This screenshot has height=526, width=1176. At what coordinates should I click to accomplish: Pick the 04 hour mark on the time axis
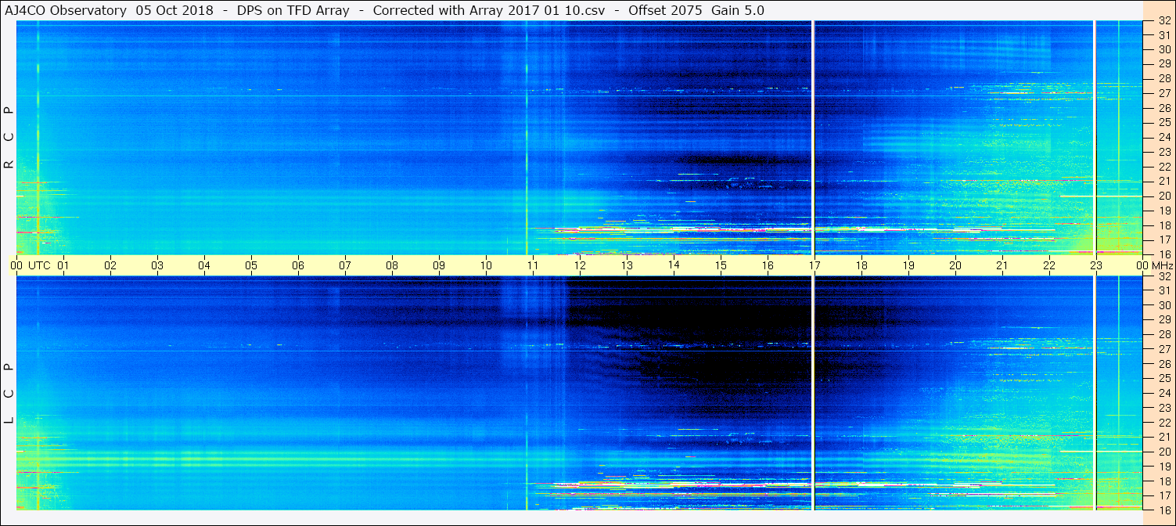point(204,265)
